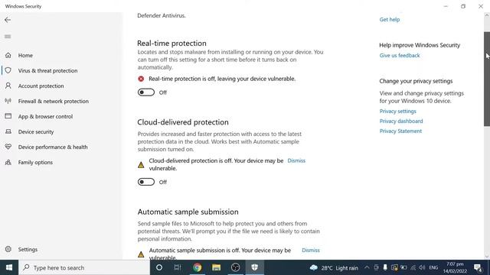490x275 pixels.
Task: Open the Privacy settings link
Action: [398, 111]
